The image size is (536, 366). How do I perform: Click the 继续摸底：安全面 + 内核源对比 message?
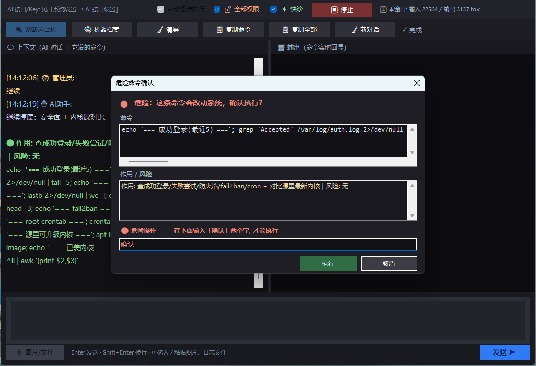[58, 117]
